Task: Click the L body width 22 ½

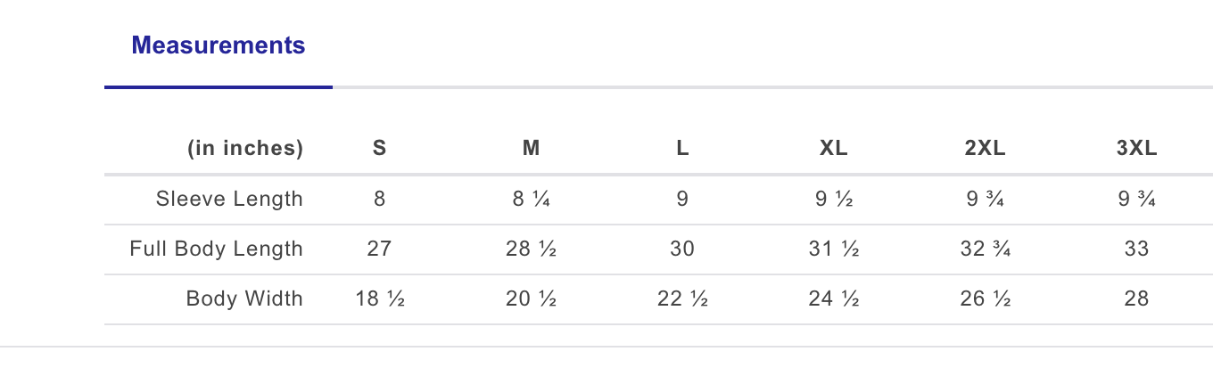Action: pos(682,298)
